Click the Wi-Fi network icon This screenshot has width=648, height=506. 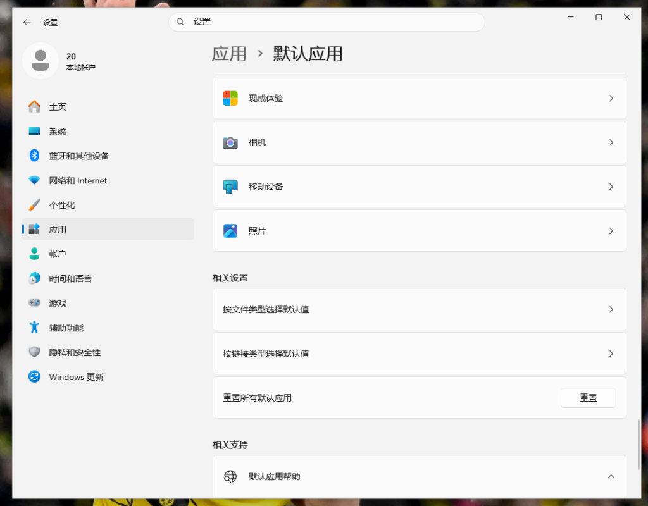tap(34, 180)
